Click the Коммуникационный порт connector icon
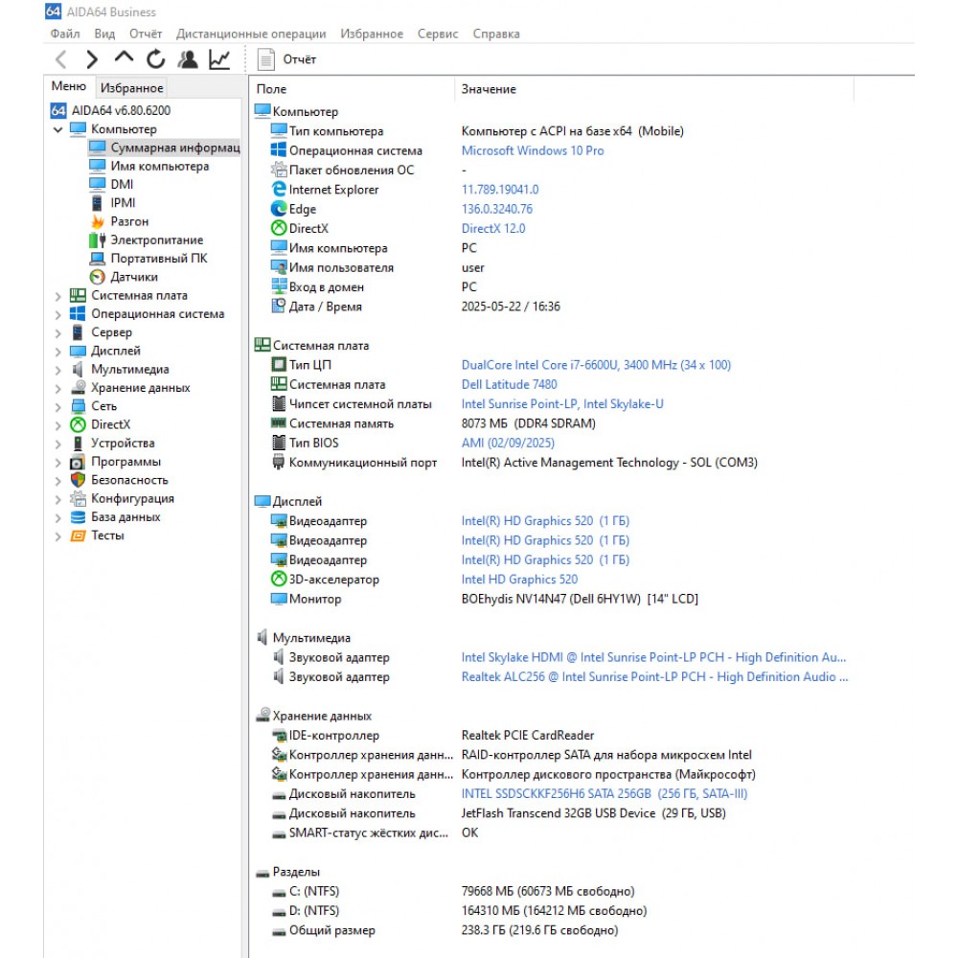Viewport: 958px width, 958px height. click(279, 462)
